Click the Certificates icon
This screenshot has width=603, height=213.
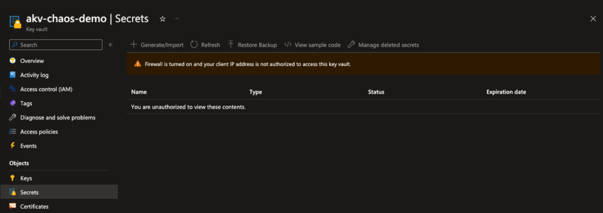(13, 207)
